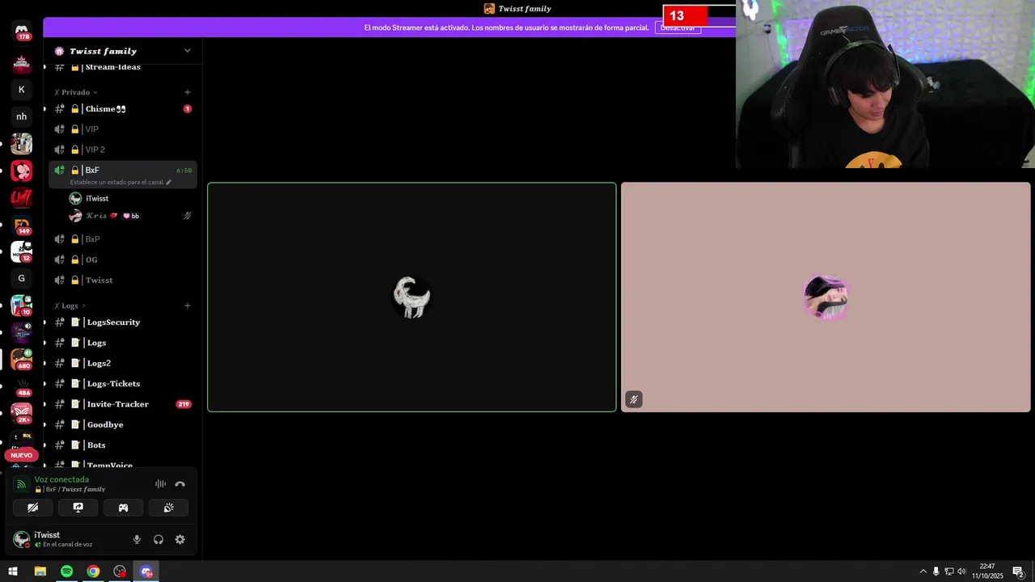
Task: Disconnect from voice with hang-up icon
Action: click(180, 484)
